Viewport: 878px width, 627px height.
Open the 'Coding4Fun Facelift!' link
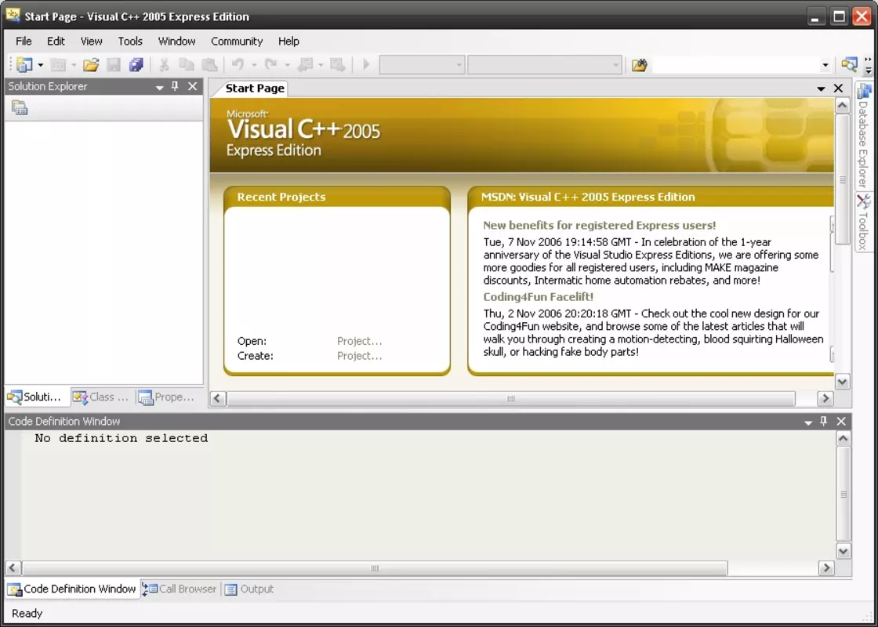click(x=538, y=297)
